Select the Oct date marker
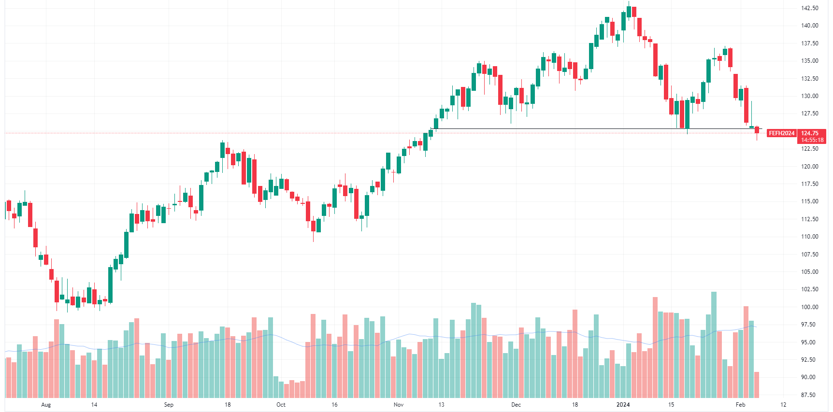The image size is (833, 412). click(281, 405)
